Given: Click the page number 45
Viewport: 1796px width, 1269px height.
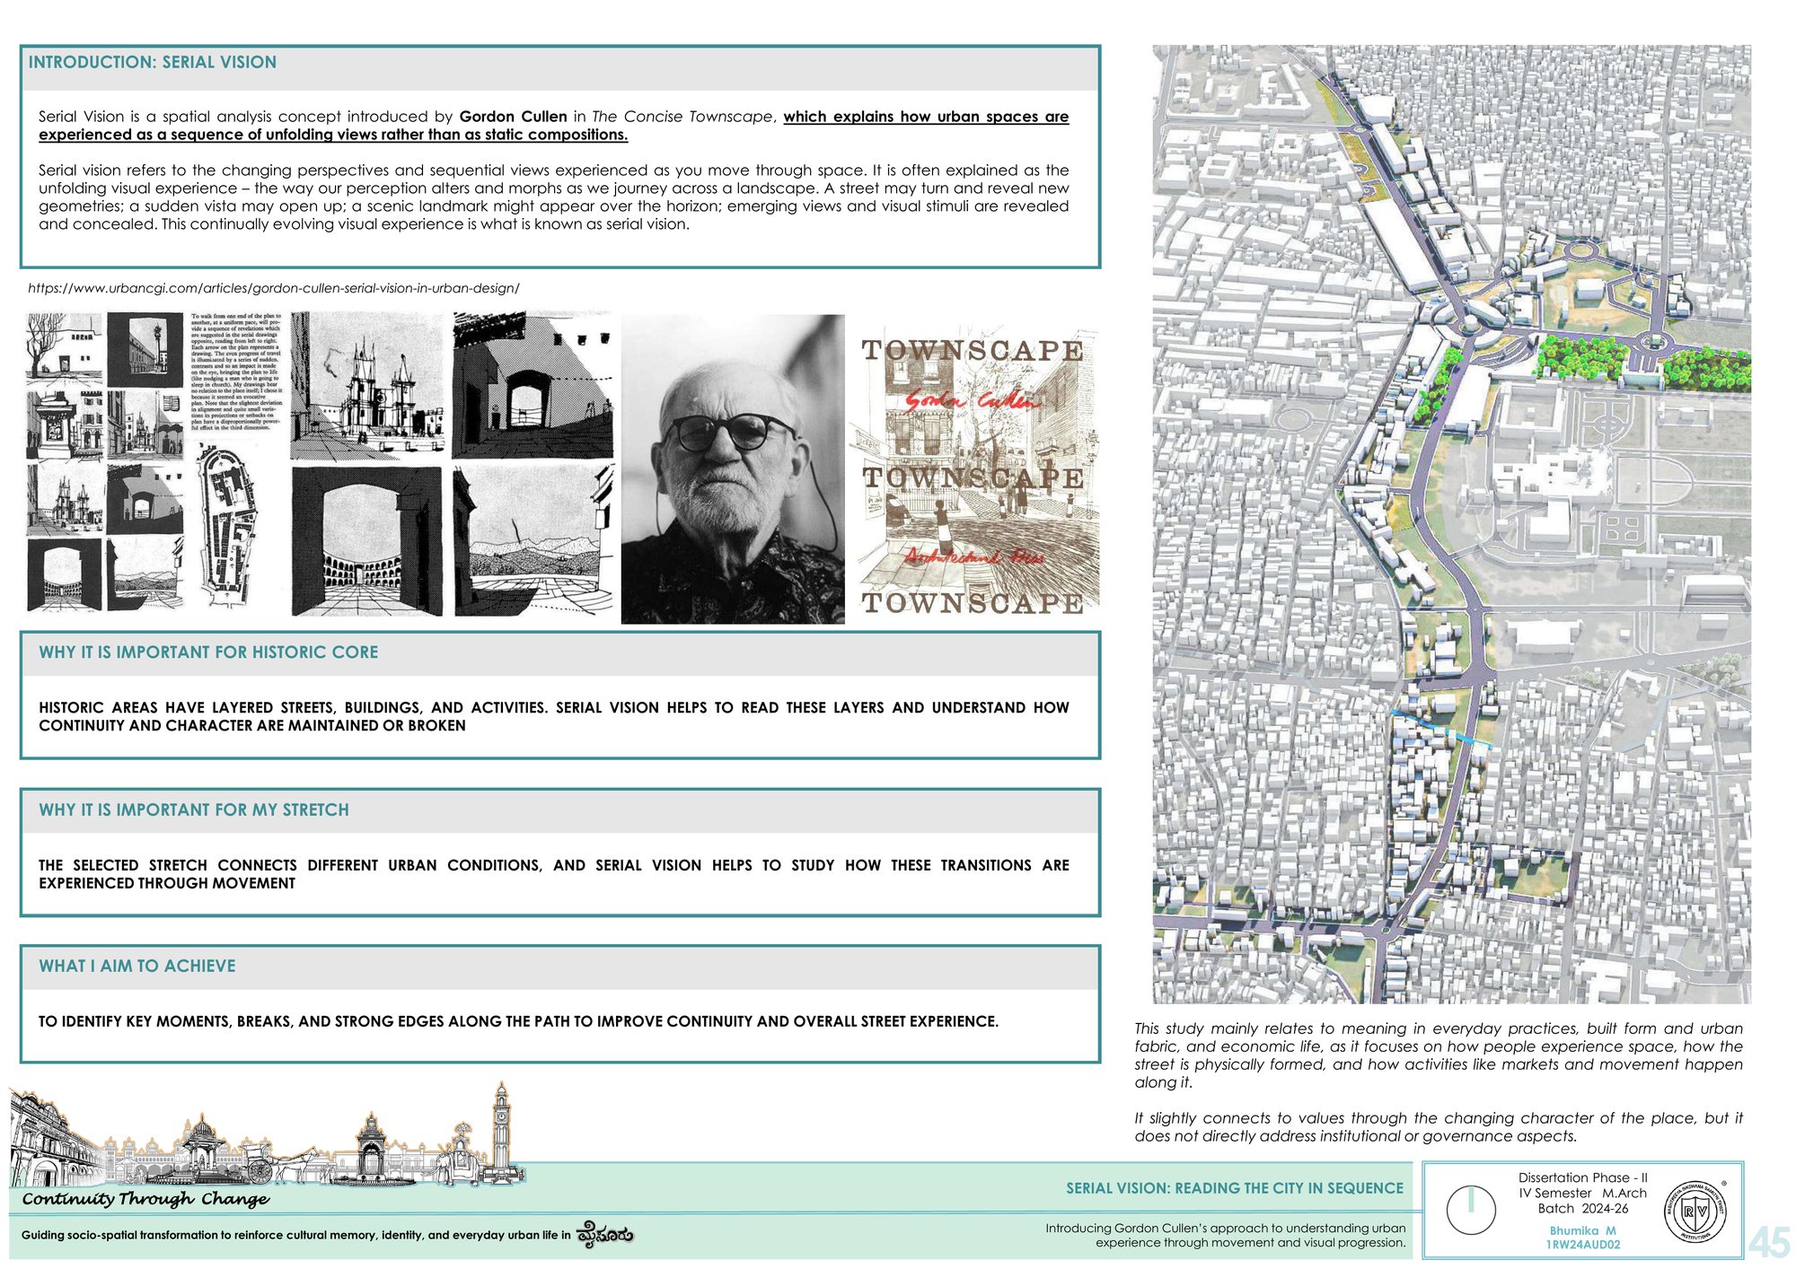Looking at the screenshot, I should tap(1769, 1242).
